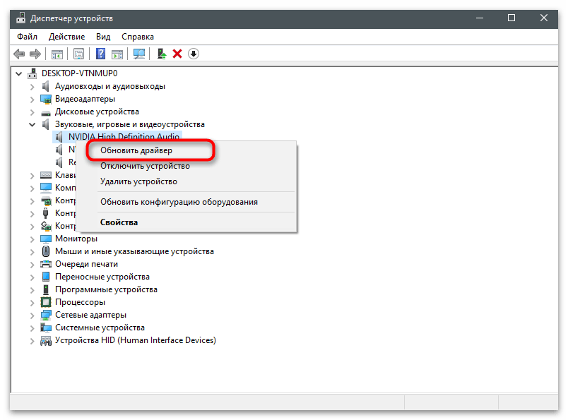The height and width of the screenshot is (420, 568).
Task: Click speaker icon beside NVIDIA High Definition Audio
Action: click(59, 137)
